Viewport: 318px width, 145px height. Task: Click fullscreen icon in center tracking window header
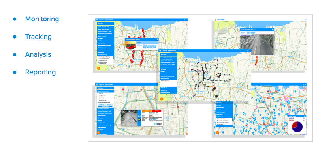coord(250,50)
